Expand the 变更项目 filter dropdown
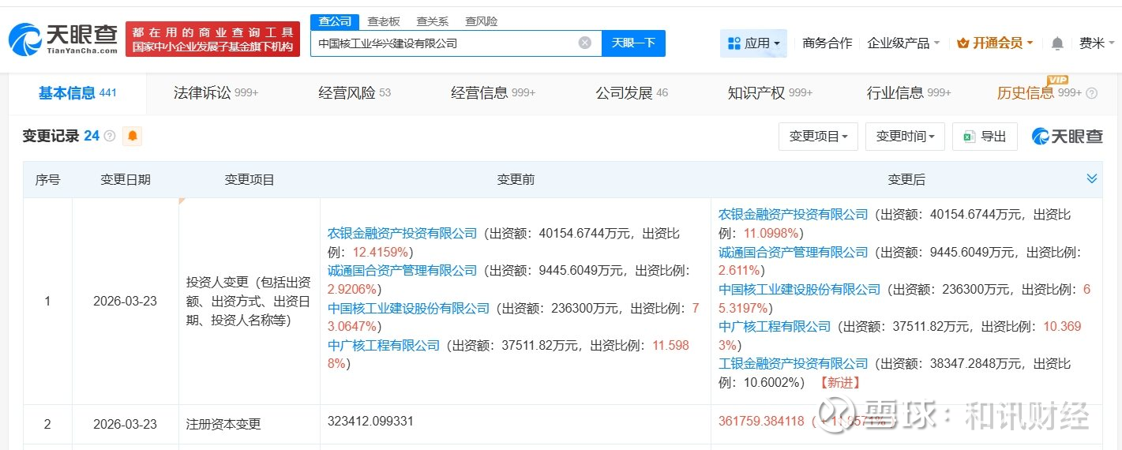 tap(818, 137)
